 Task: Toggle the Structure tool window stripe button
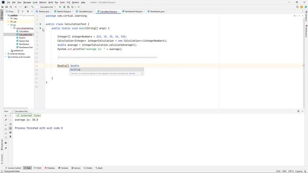click(2, 159)
